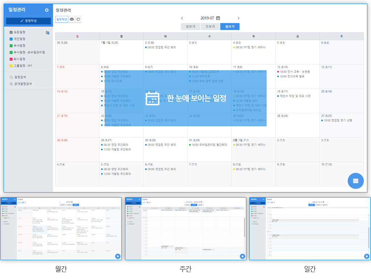Toggle the yellow 그룹일정 -TFT checkbox

click(x=11, y=66)
